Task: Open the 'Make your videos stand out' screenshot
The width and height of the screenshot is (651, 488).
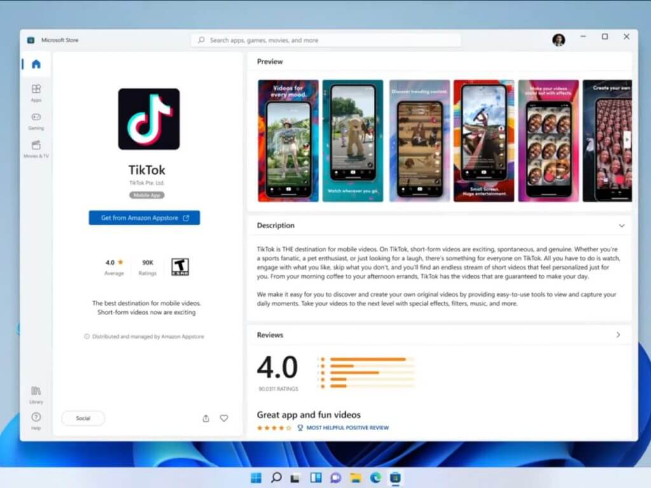Action: tap(549, 141)
